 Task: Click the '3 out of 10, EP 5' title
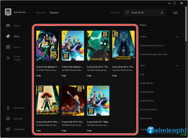tap(98, 67)
